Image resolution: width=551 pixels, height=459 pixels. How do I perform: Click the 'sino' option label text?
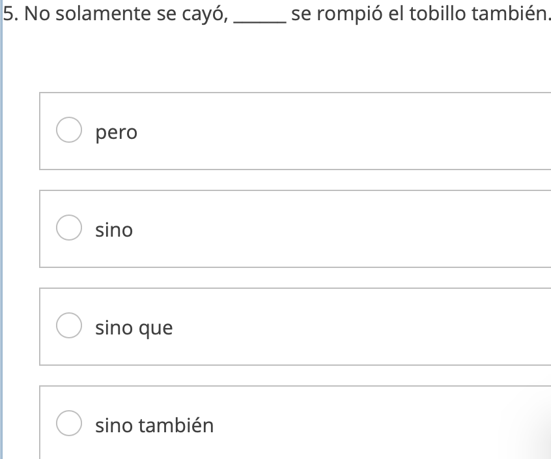click(x=114, y=229)
